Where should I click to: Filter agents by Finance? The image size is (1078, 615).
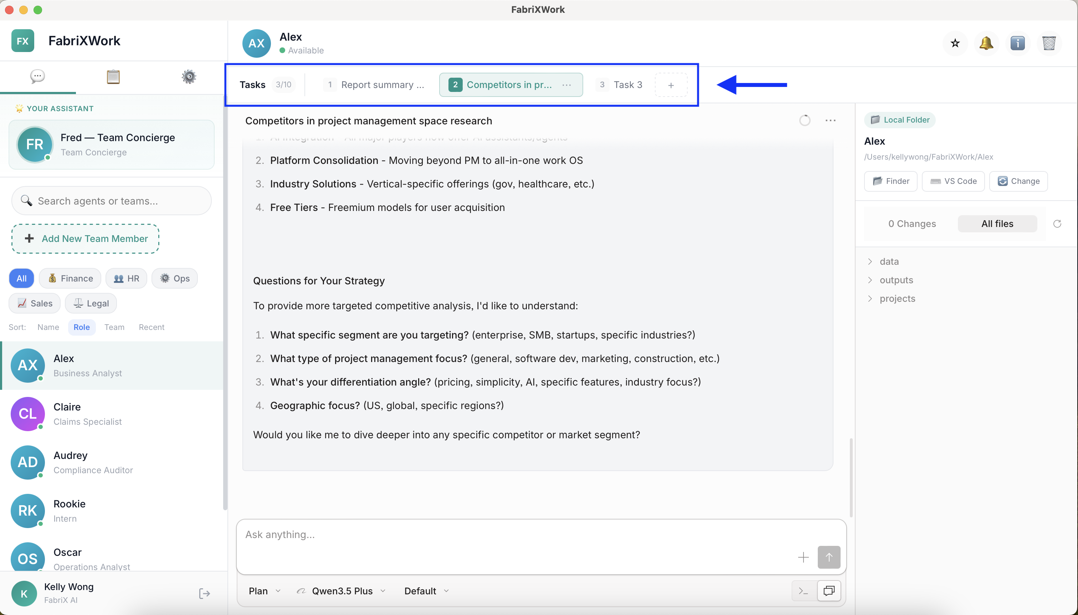(70, 278)
